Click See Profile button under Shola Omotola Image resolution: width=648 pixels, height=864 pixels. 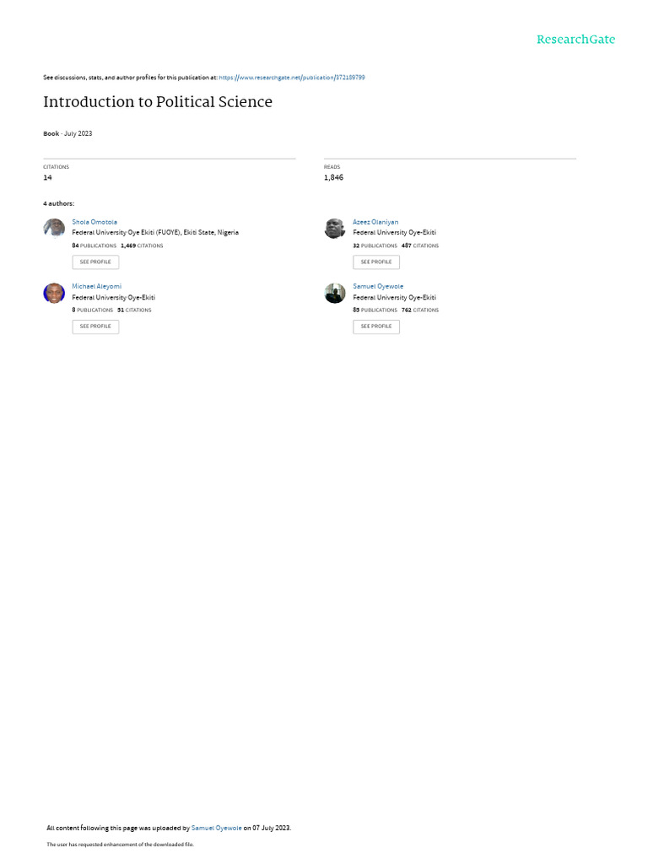click(95, 262)
